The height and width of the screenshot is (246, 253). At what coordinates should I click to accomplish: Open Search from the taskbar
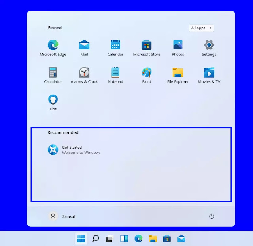[96, 238]
